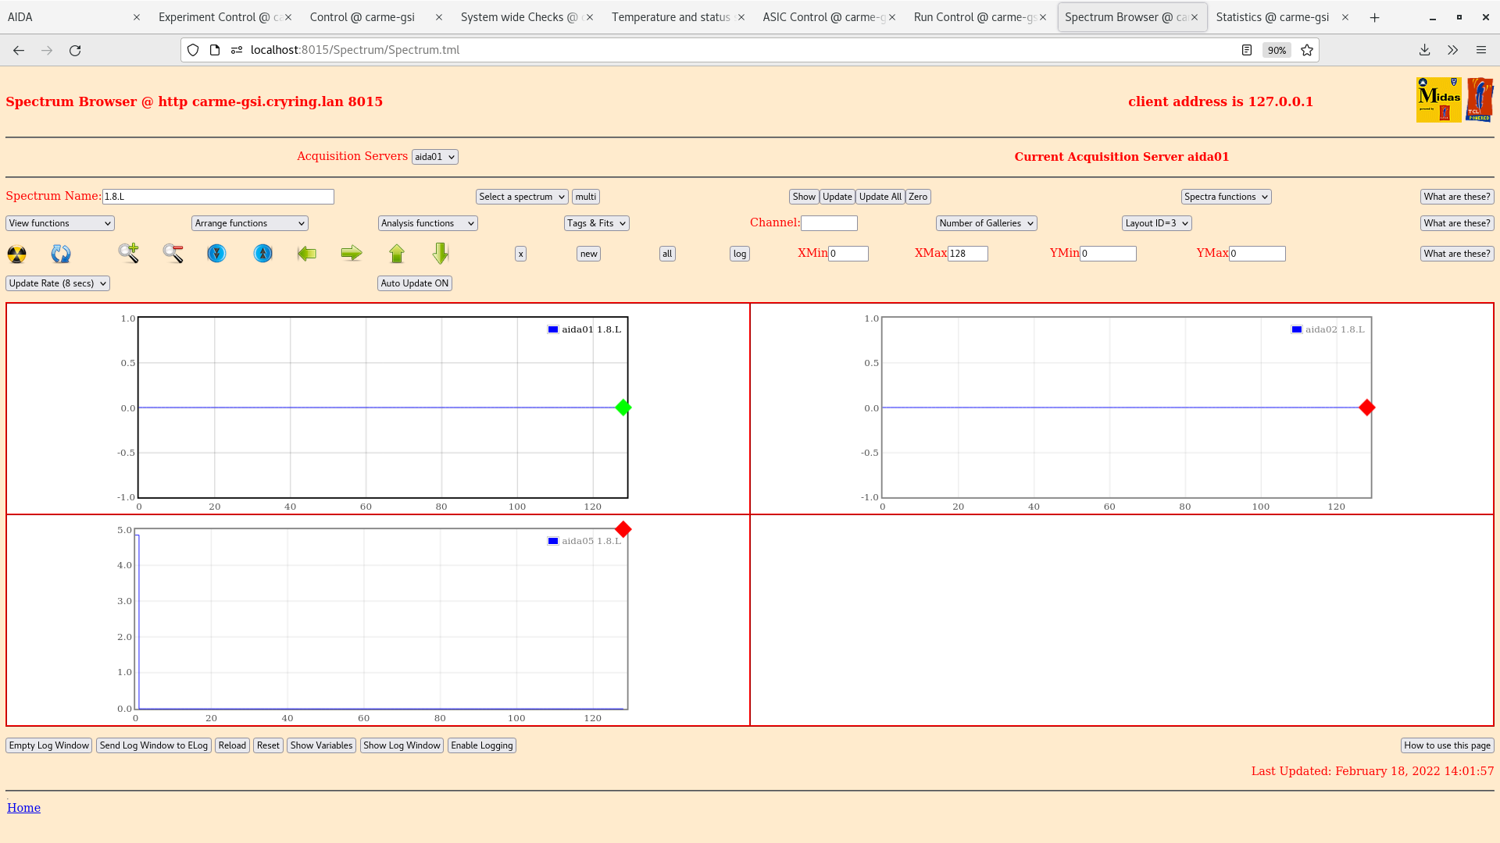
Task: Switch to the Run Control tab
Action: [x=973, y=17]
